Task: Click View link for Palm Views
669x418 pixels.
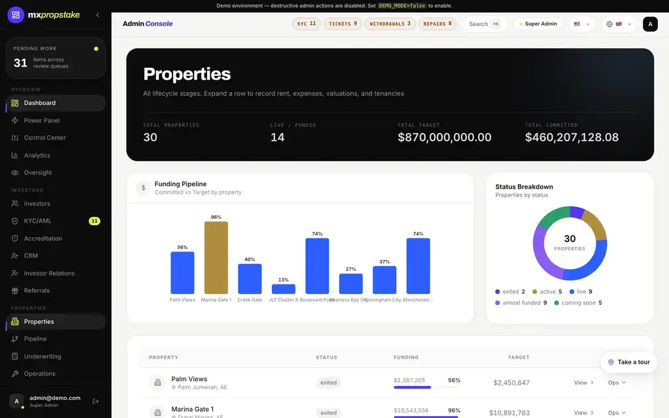Action: coord(583,383)
